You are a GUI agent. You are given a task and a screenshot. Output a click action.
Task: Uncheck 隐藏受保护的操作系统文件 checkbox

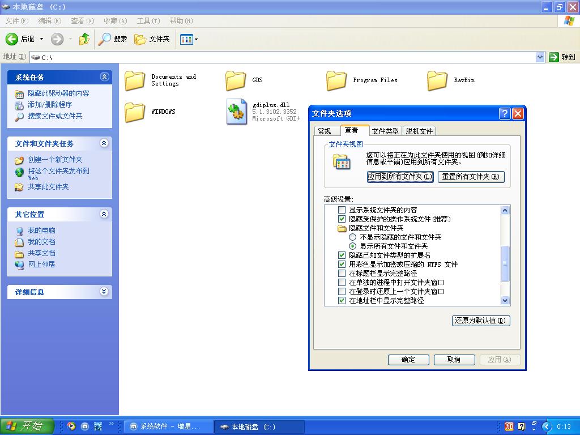(x=342, y=219)
